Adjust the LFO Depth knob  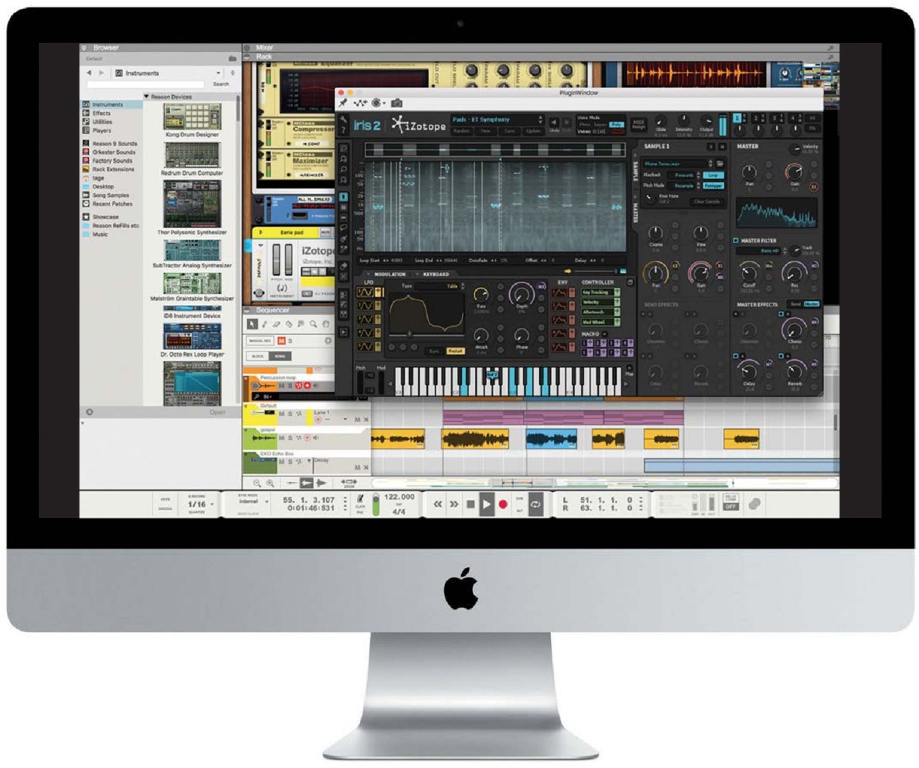coord(522,294)
